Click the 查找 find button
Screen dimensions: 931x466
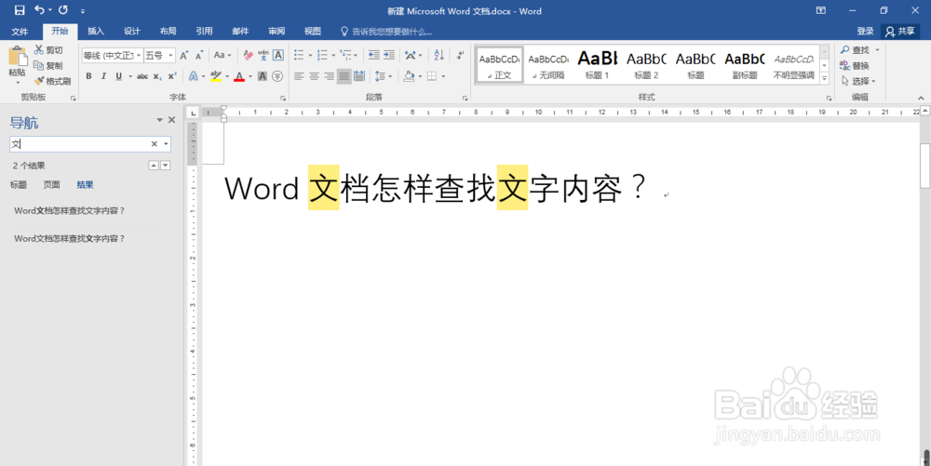point(855,50)
